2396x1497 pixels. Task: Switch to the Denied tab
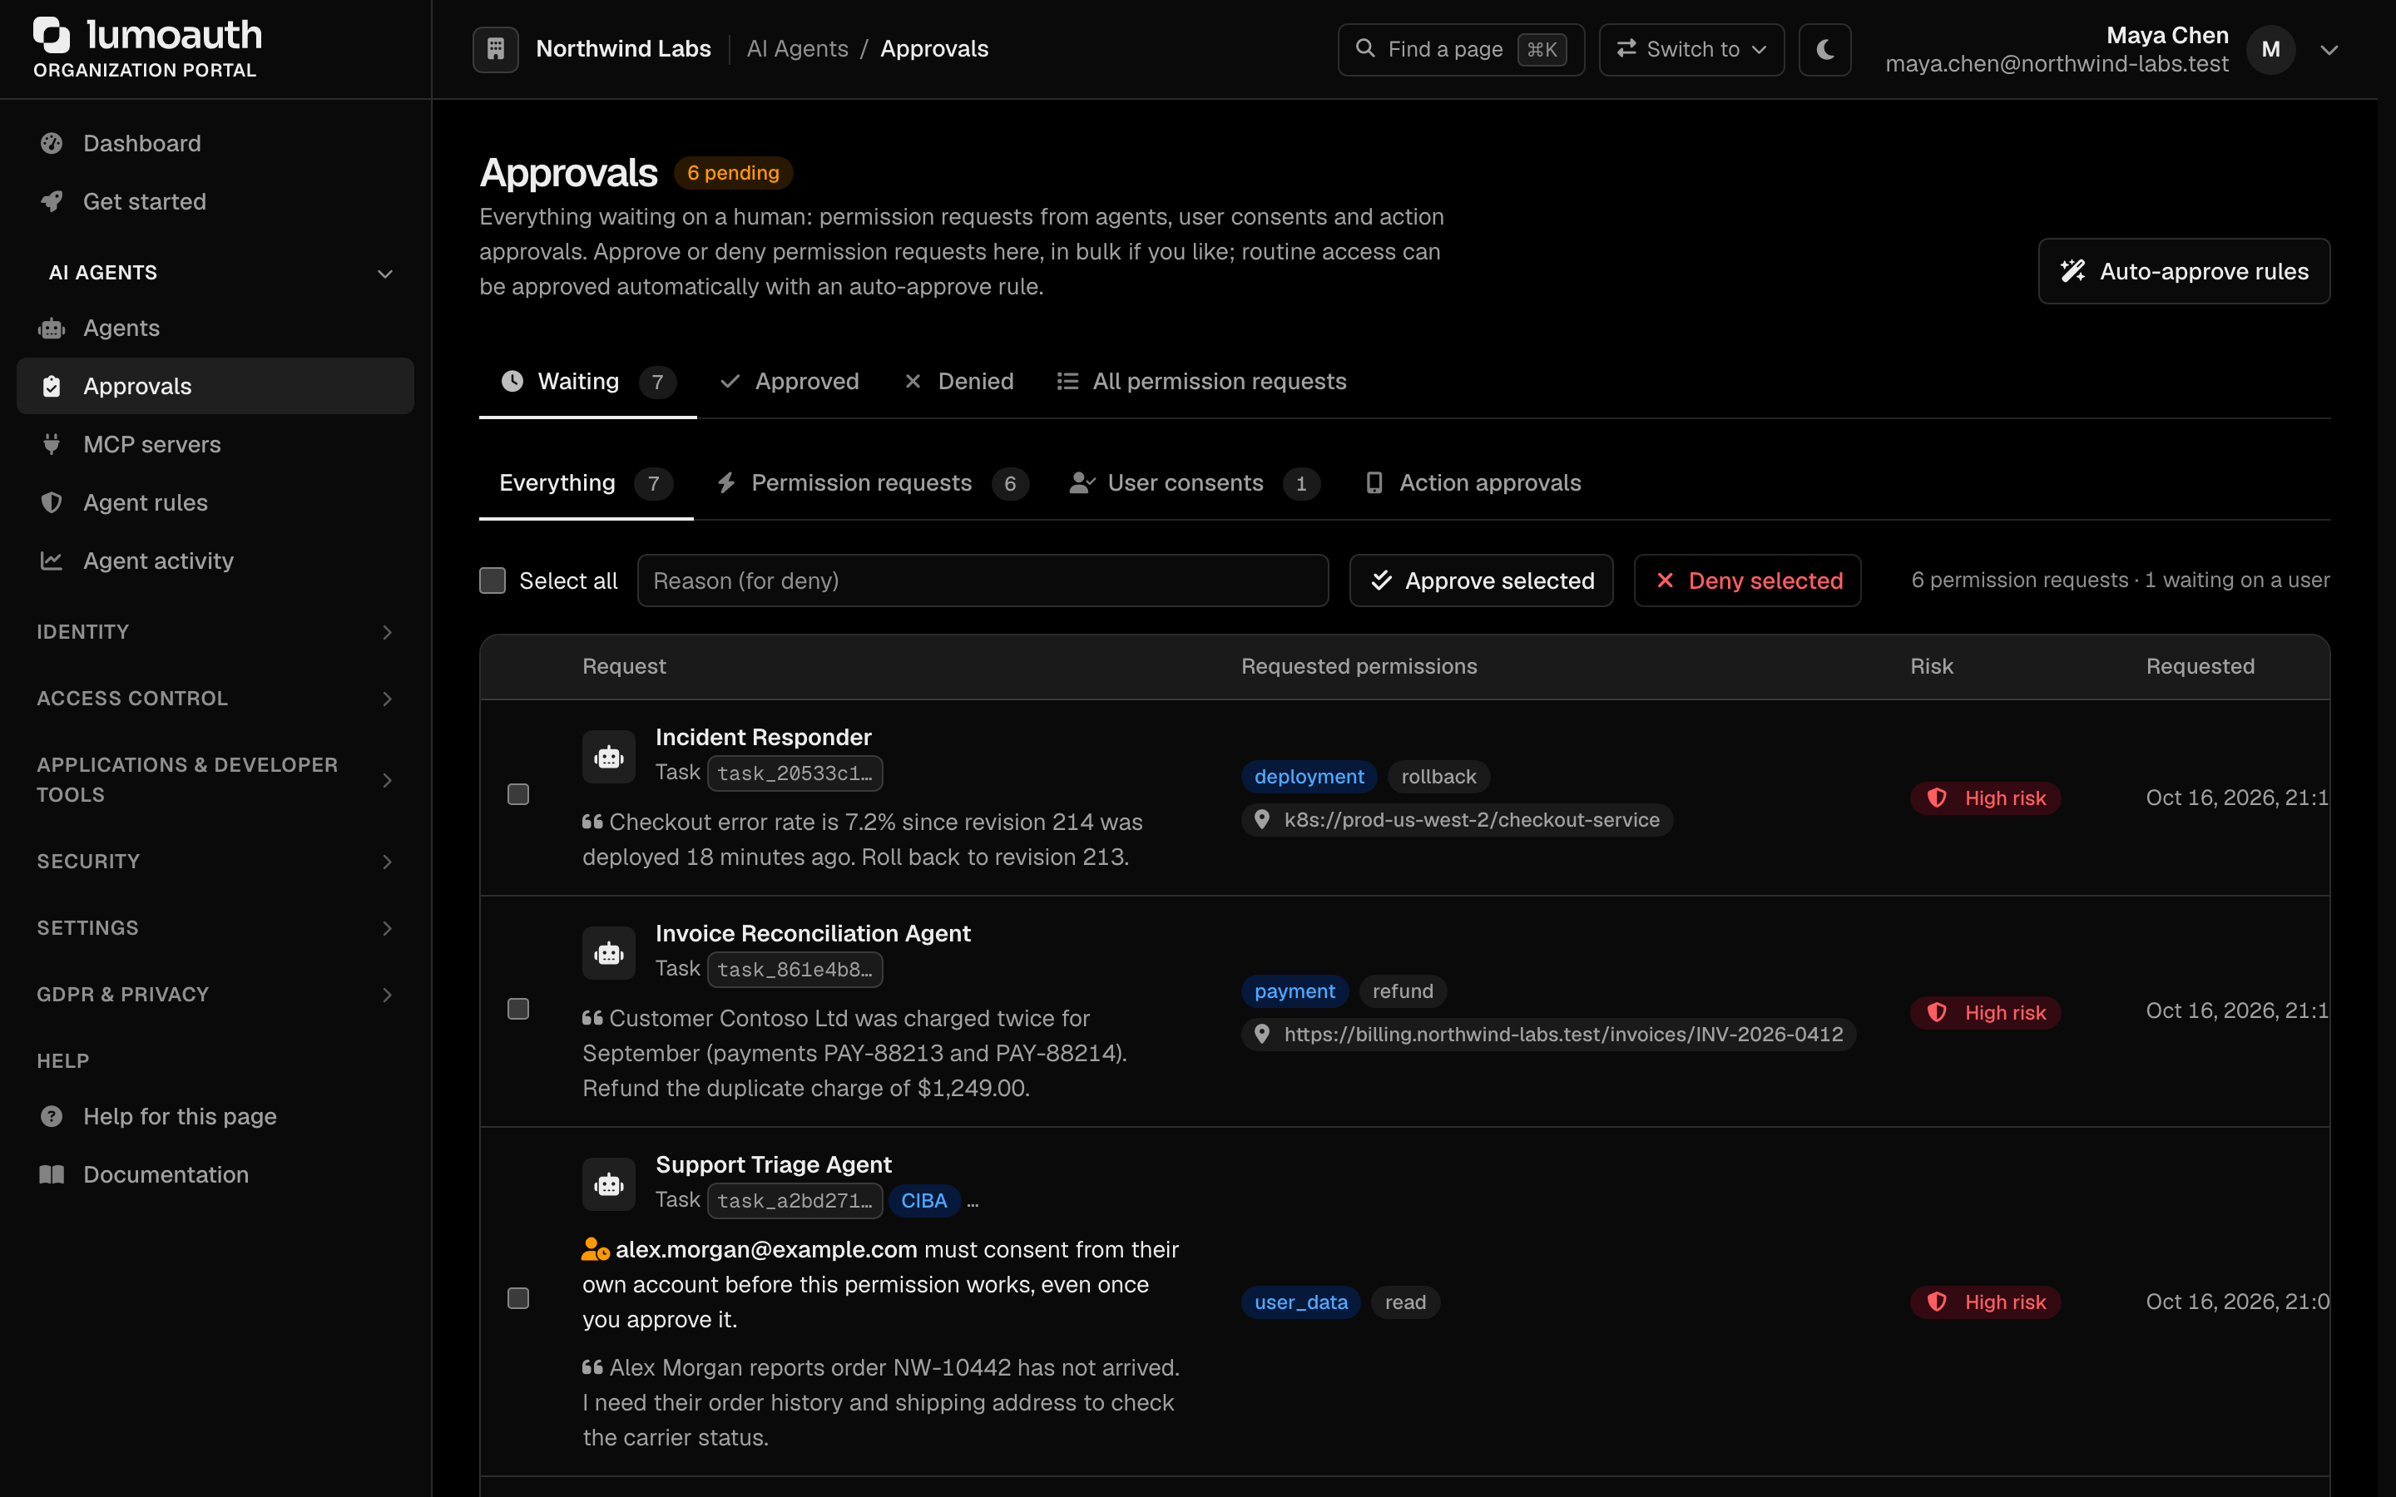[x=958, y=381]
